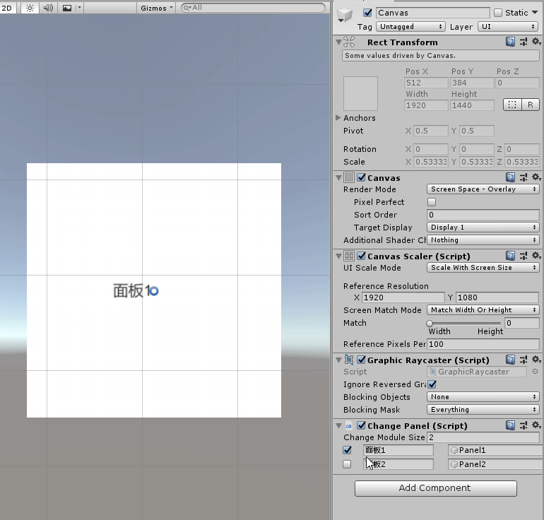Open the script object picker circle
The image size is (544, 520).
535,372
